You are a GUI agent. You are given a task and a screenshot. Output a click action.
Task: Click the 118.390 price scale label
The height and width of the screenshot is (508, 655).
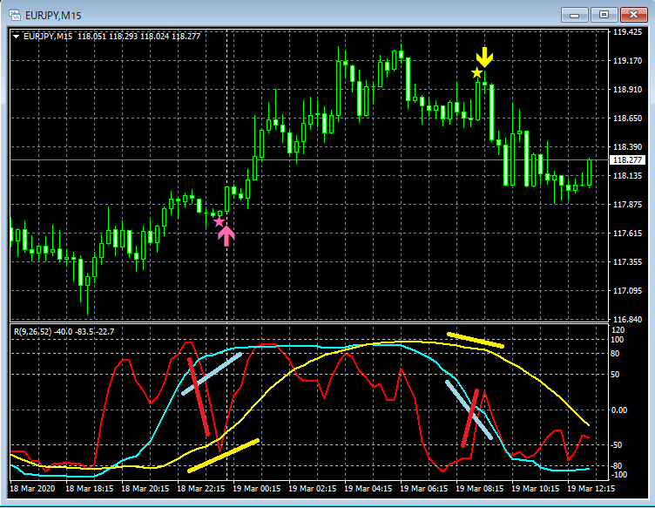(x=627, y=147)
